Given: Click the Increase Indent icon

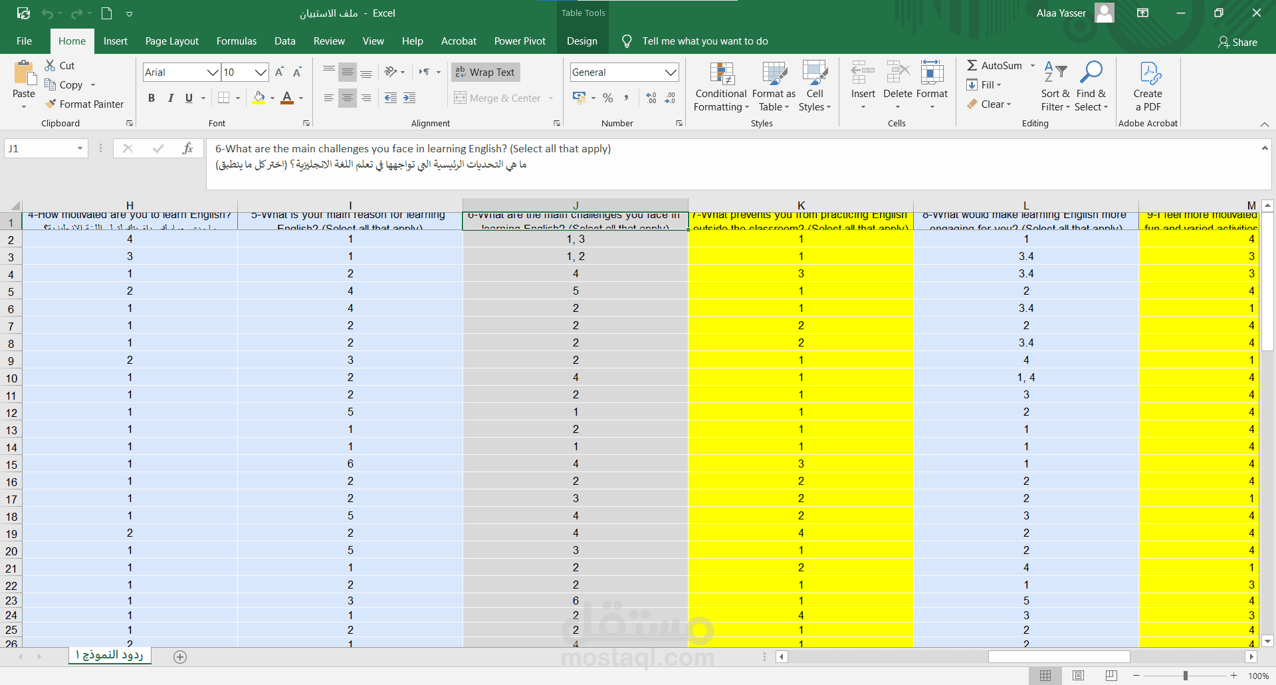Looking at the screenshot, I should [x=410, y=98].
